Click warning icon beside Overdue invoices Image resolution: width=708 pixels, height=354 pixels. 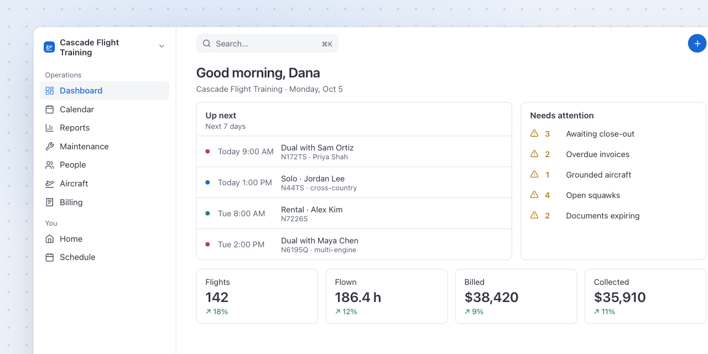[x=534, y=154]
